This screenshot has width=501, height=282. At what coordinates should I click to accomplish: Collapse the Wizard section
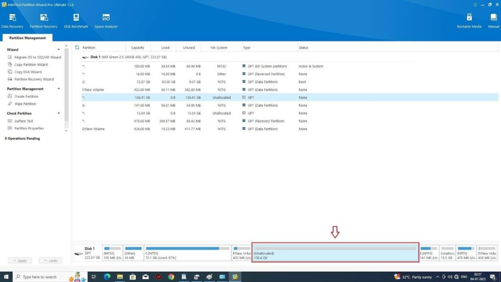[59, 49]
